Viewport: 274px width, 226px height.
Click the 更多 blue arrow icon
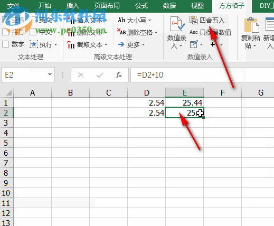(121, 44)
